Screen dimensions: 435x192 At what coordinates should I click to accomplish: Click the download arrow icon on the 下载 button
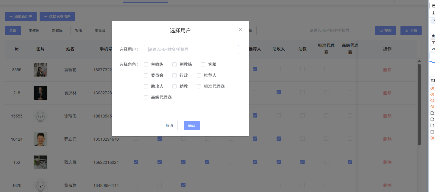tap(407, 30)
